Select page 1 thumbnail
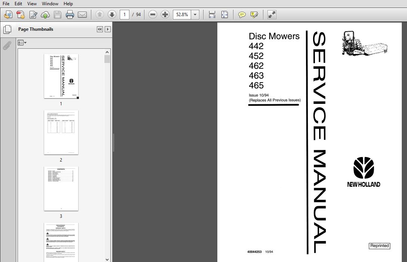The height and width of the screenshot is (262, 407). point(61,76)
